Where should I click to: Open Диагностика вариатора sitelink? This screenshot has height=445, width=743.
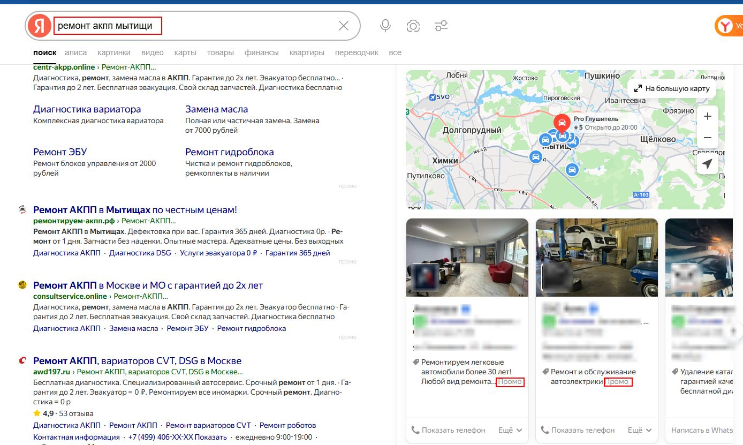point(87,109)
